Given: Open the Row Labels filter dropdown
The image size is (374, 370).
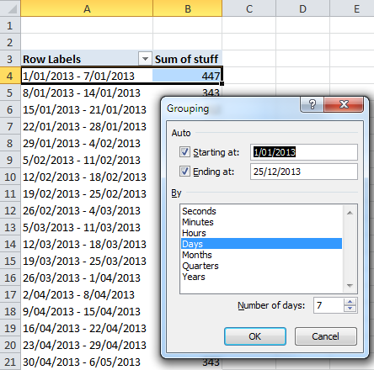Looking at the screenshot, I should (145, 59).
